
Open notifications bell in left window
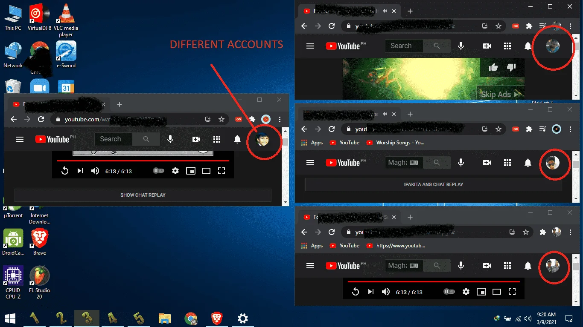click(x=237, y=139)
